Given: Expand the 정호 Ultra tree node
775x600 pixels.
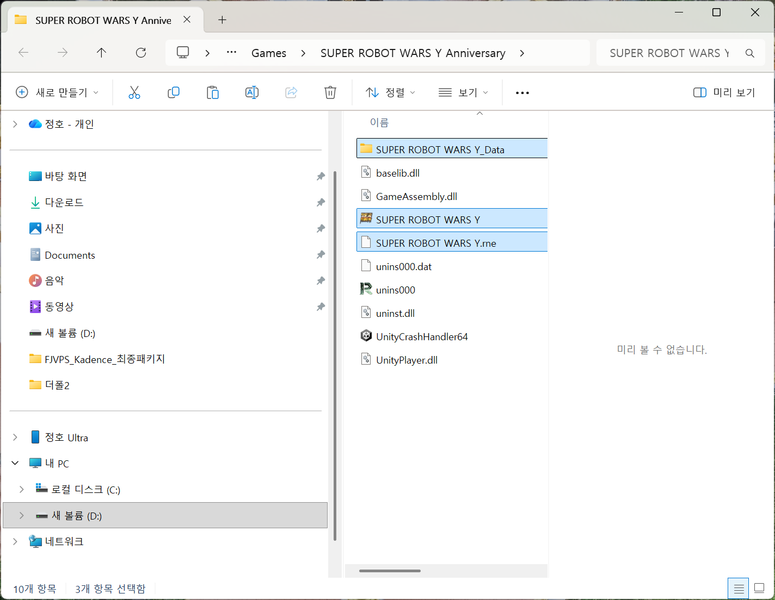Looking at the screenshot, I should [15, 437].
